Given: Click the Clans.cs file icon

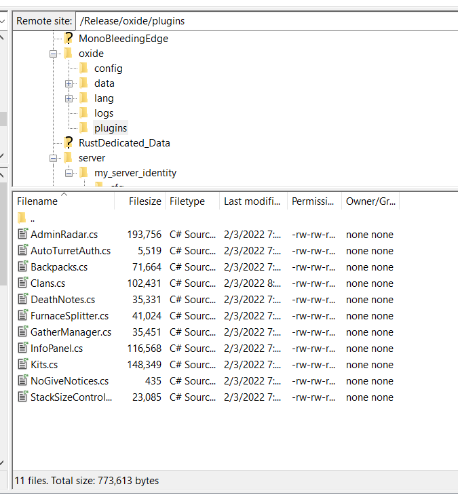Looking at the screenshot, I should 23,283.
